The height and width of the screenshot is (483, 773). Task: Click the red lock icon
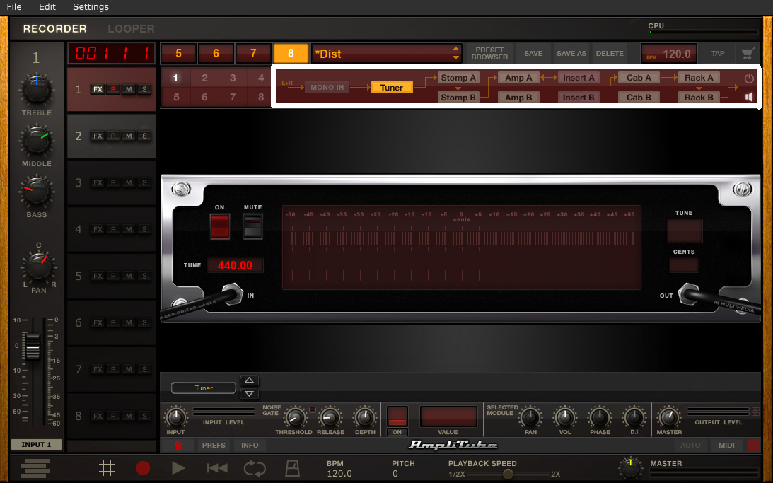click(x=178, y=445)
